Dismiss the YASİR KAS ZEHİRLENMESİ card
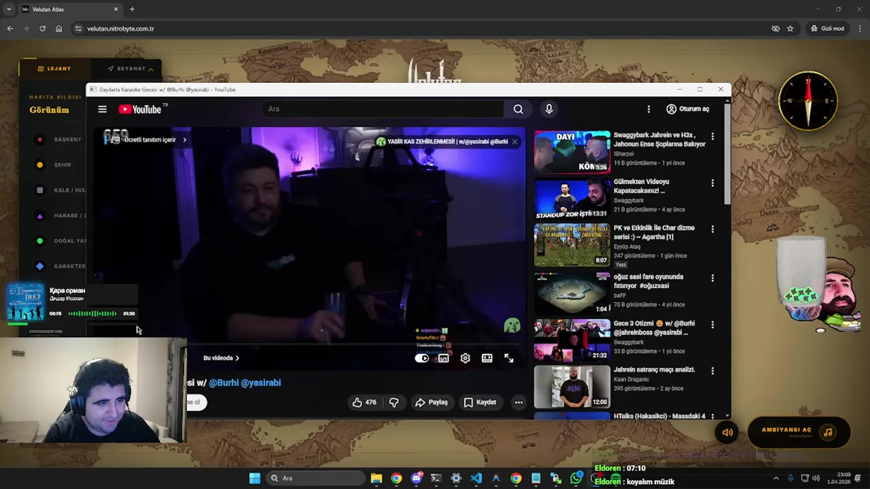Screen dimensions: 870x489 pos(515,141)
